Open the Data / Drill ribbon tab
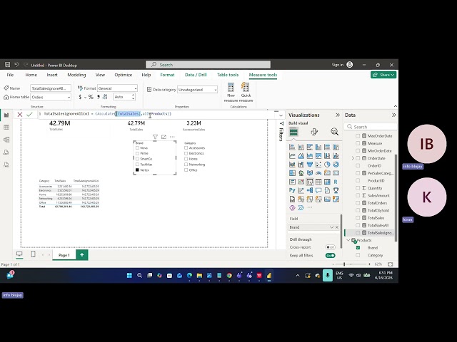 196,75
